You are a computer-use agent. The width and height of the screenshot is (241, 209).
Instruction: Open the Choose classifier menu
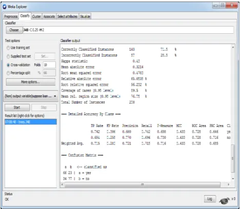tap(14, 30)
